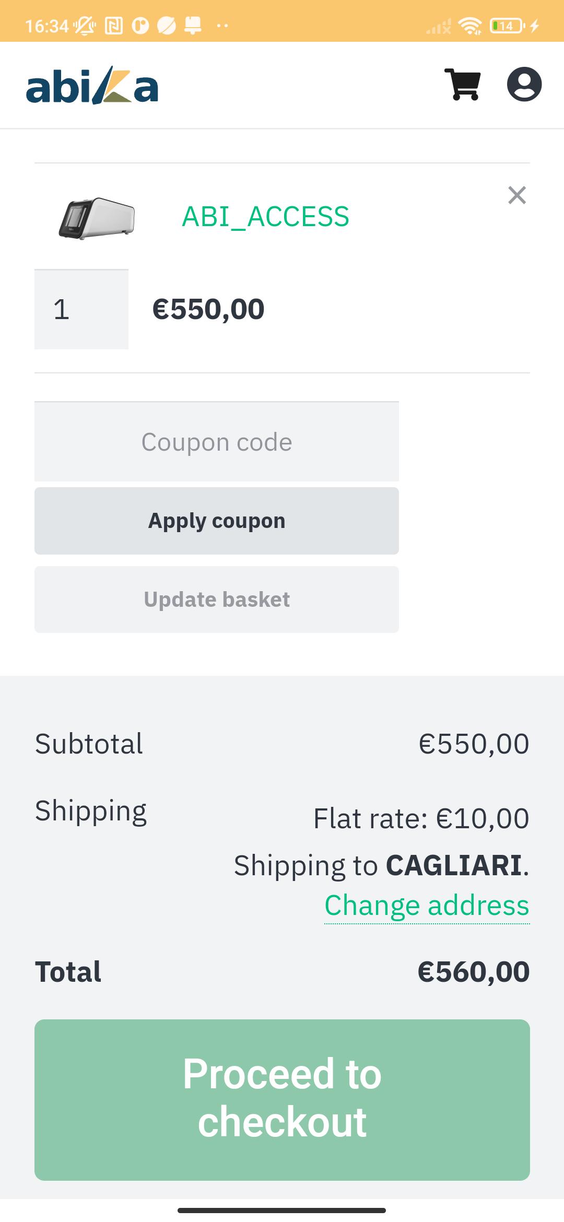Tap the cellular signal icon
The height and width of the screenshot is (1222, 564).
(439, 26)
